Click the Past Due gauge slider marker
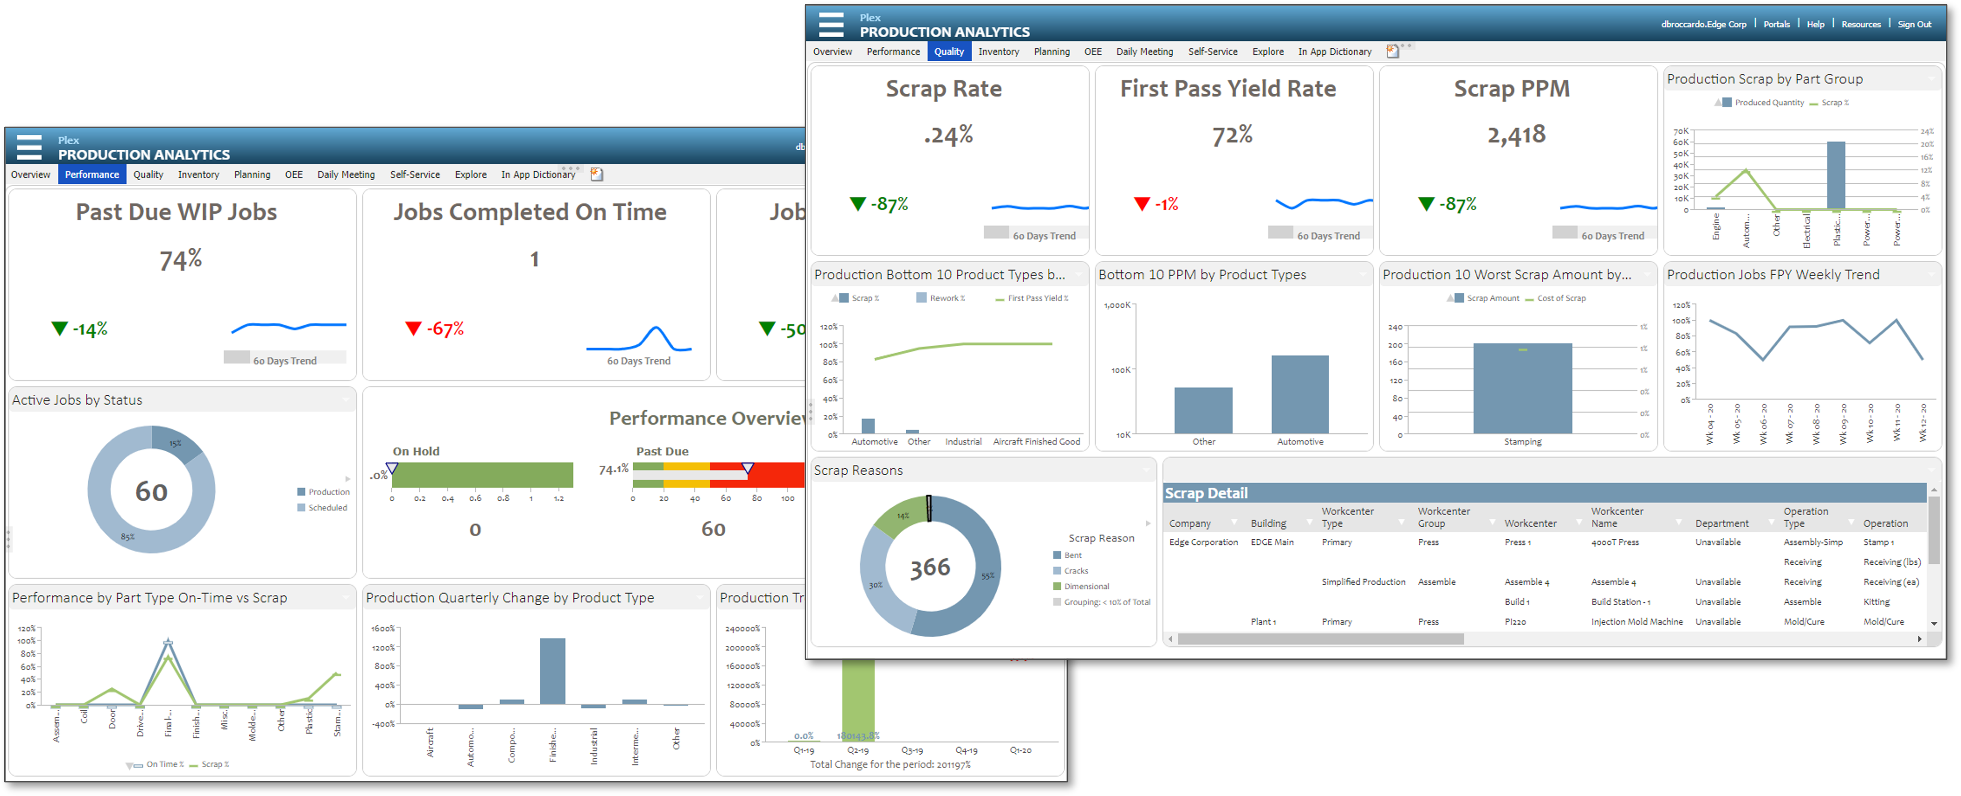Screen dimensions: 1961x796 click(747, 468)
